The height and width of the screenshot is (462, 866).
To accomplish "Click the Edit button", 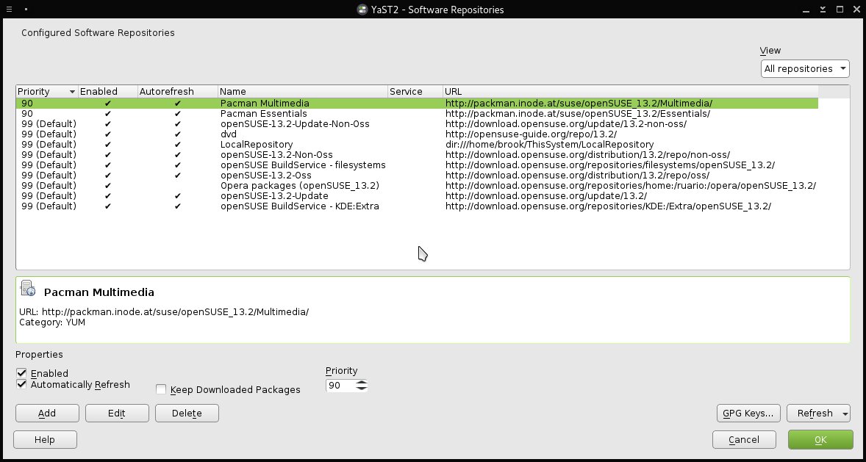I will [117, 414].
